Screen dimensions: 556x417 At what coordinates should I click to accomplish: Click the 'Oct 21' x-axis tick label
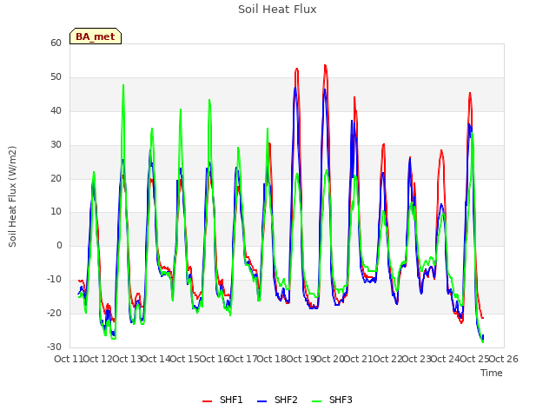(x=359, y=359)
